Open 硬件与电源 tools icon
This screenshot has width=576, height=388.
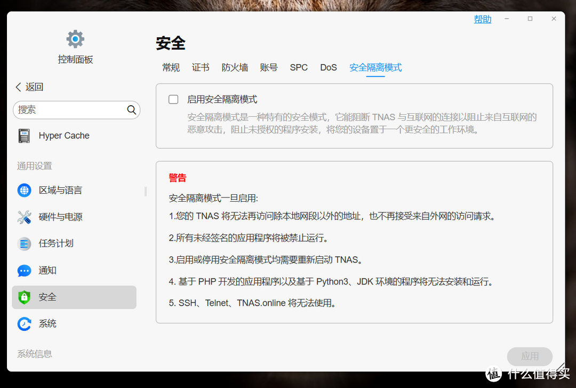coord(23,217)
